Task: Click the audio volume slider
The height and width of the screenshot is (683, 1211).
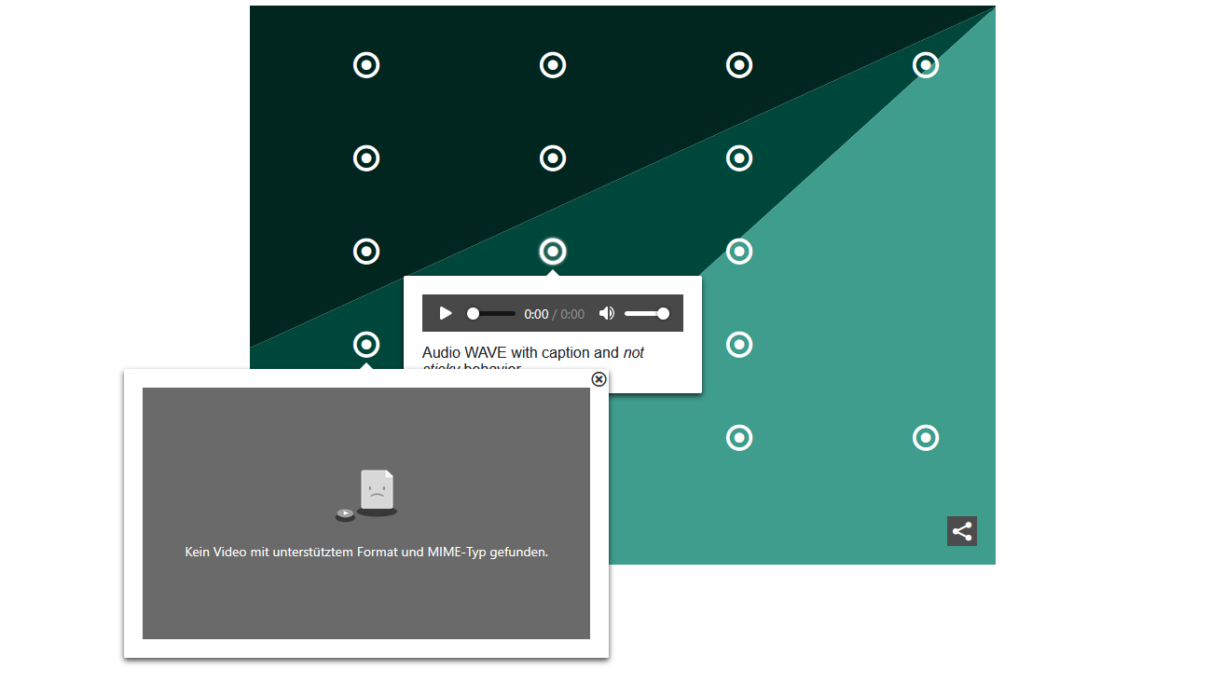Action: [x=647, y=314]
